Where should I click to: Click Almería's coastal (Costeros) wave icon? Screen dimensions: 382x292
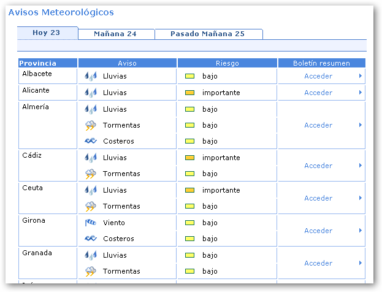click(x=91, y=142)
